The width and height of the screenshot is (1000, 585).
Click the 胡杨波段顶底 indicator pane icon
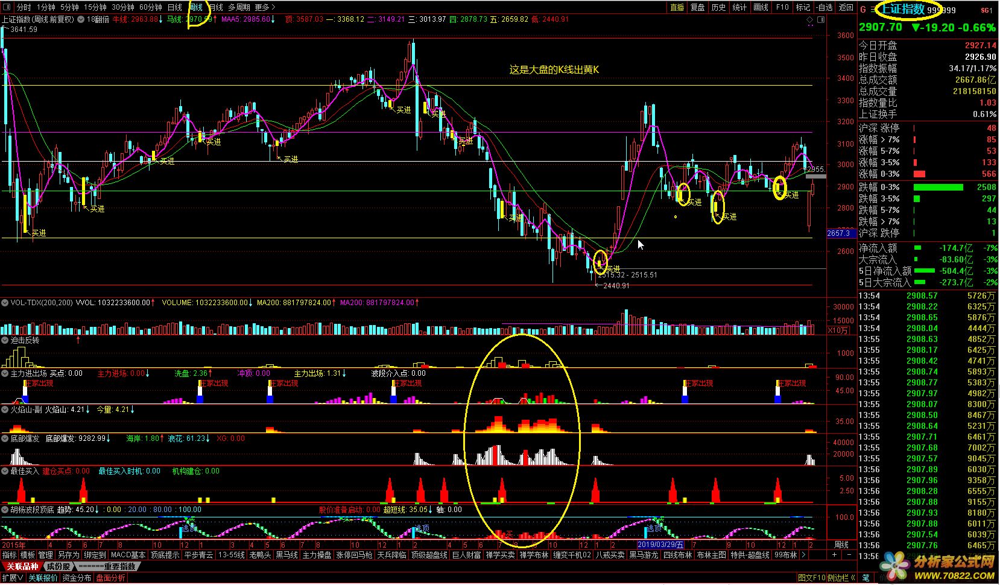[5, 510]
